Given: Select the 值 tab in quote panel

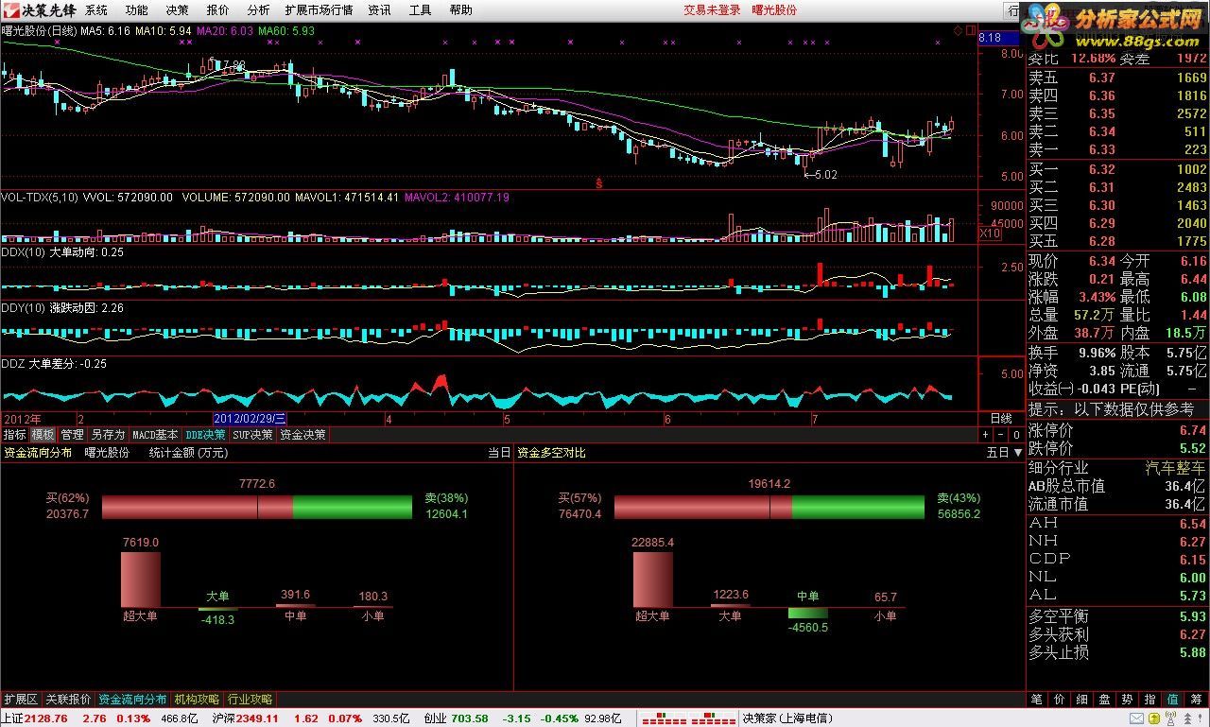Looking at the screenshot, I should coord(1172,700).
